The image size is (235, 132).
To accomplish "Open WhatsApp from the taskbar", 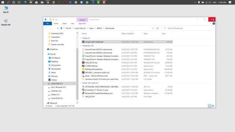I will tap(87, 2).
